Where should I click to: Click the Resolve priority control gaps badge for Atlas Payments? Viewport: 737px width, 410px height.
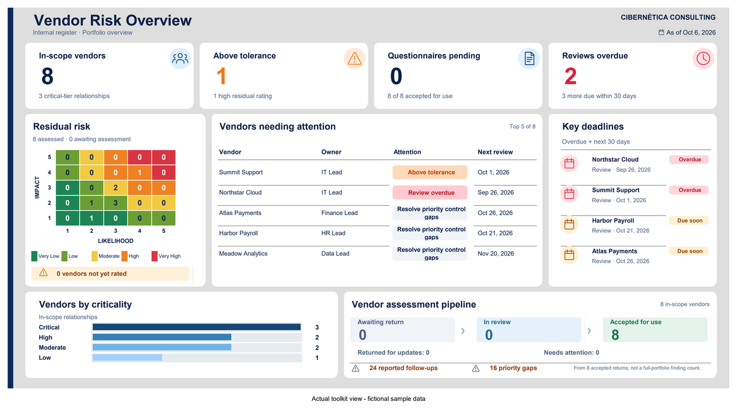click(x=430, y=213)
